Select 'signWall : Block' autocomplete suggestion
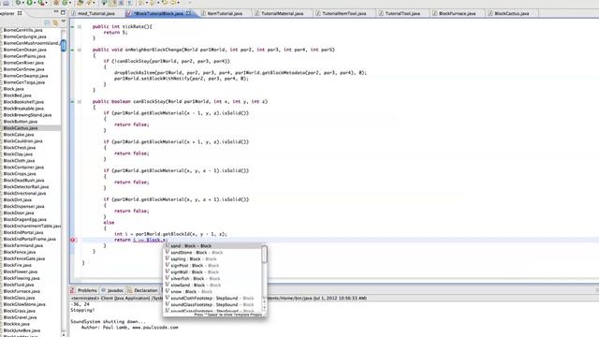 pyautogui.click(x=212, y=272)
